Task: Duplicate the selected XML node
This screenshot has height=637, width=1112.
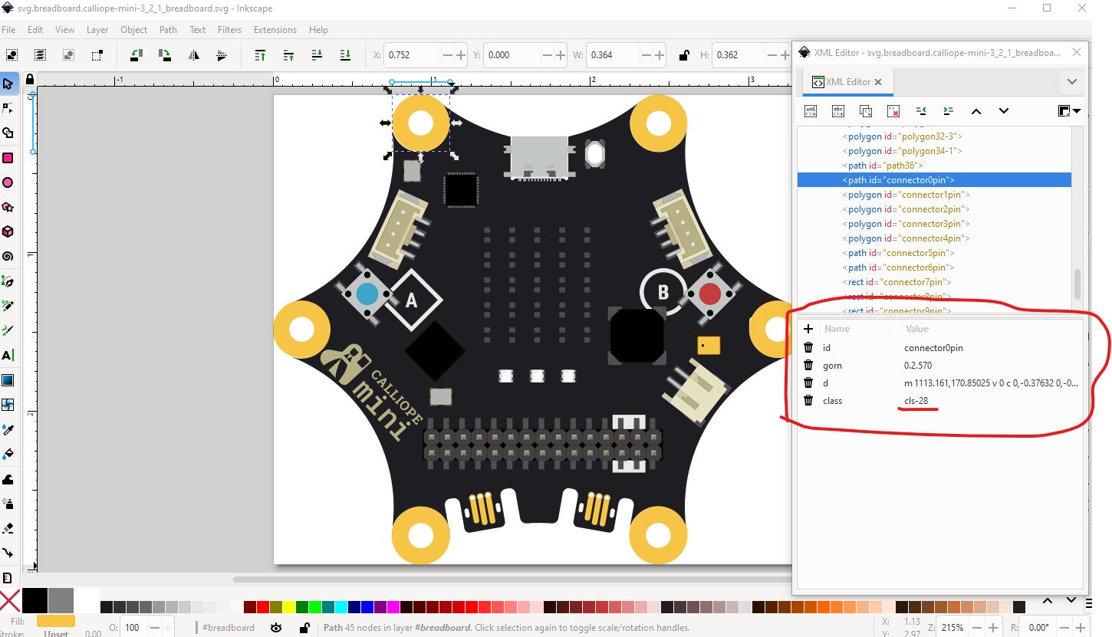Action: pos(866,111)
